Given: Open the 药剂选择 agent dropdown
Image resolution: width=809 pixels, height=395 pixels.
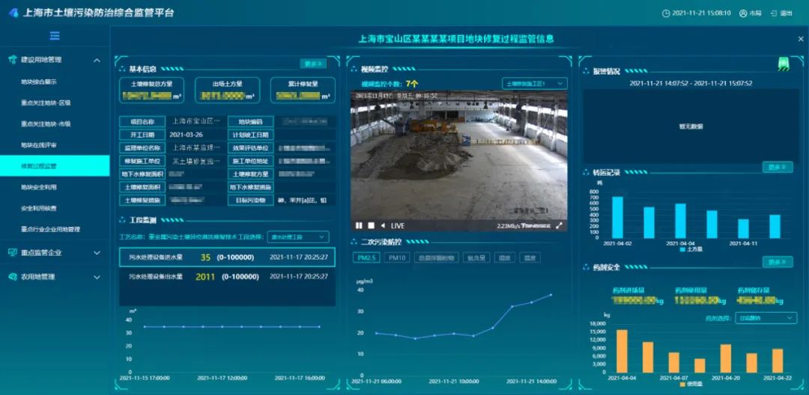Looking at the screenshot, I should click(766, 318).
